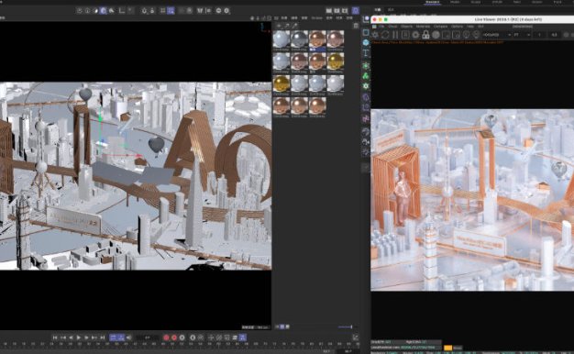
Task: Step to the previous frame
Action: coord(71,337)
